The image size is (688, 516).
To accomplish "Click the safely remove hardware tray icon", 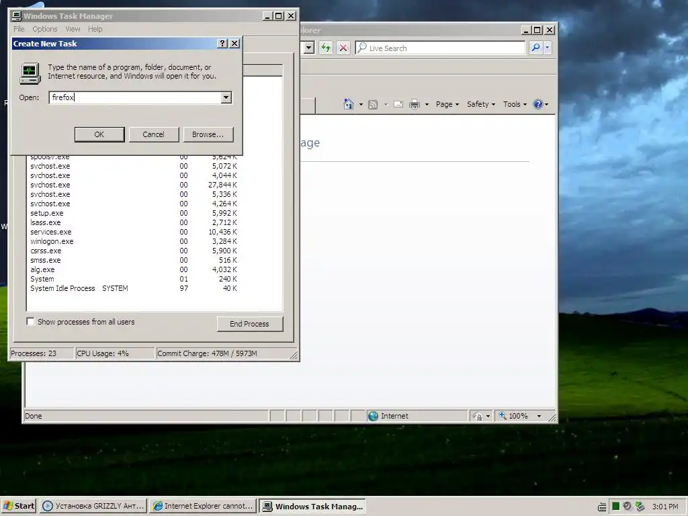I will click(640, 507).
